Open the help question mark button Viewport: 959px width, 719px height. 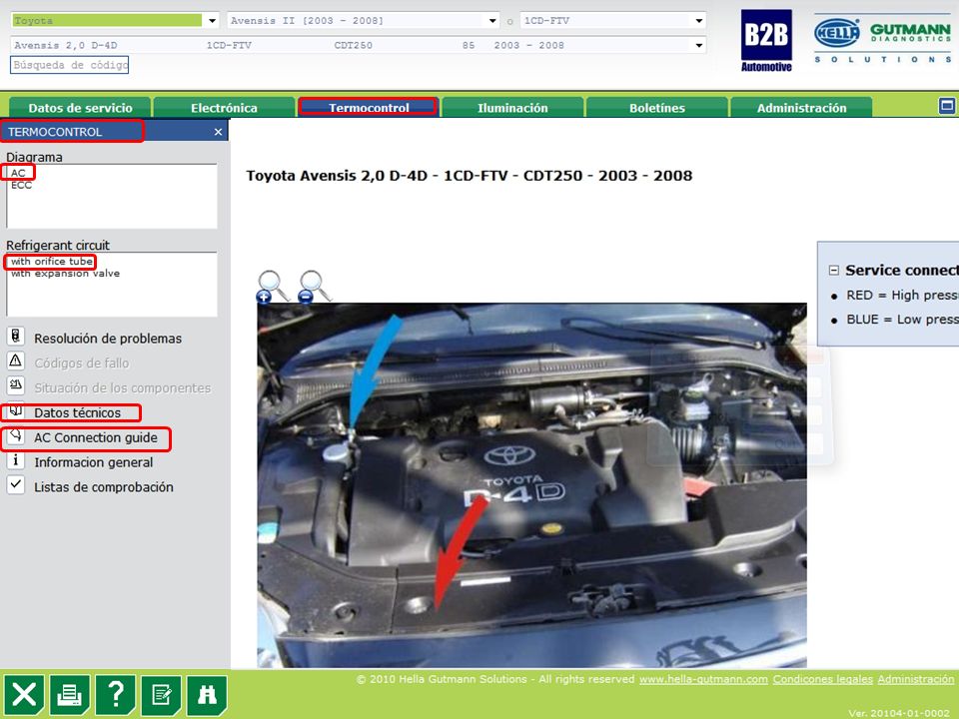(x=115, y=695)
